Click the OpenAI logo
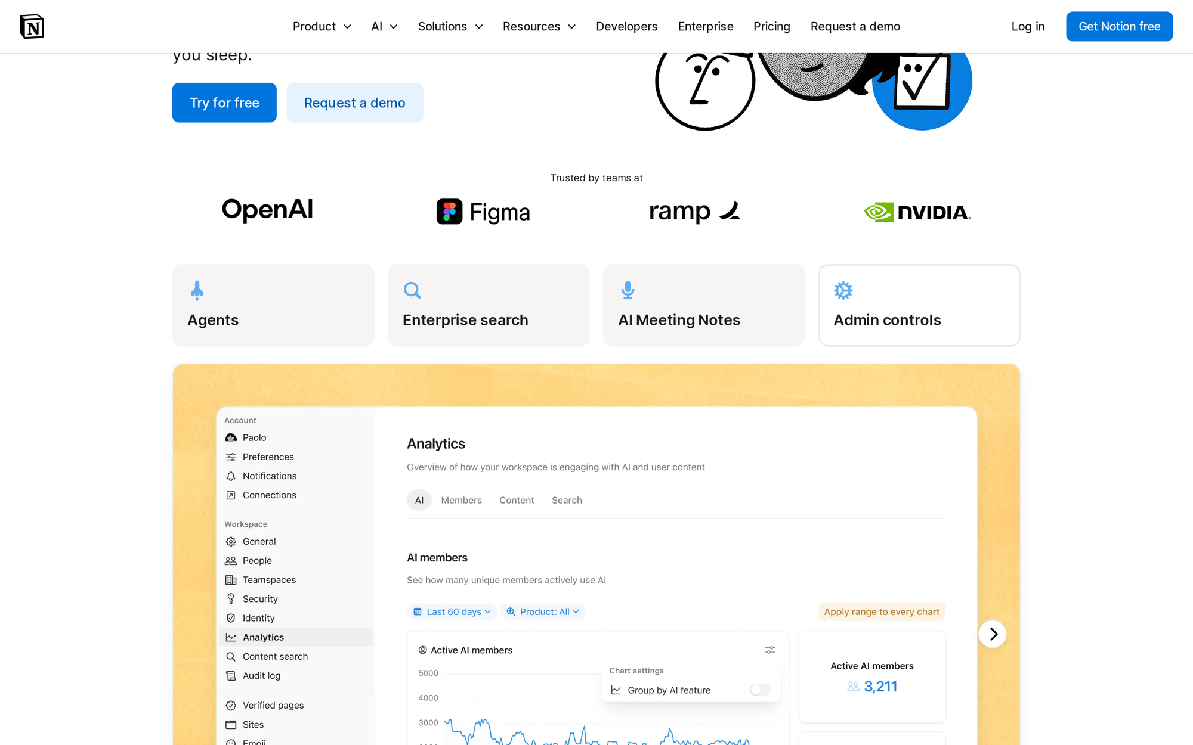1193x745 pixels. click(x=267, y=210)
